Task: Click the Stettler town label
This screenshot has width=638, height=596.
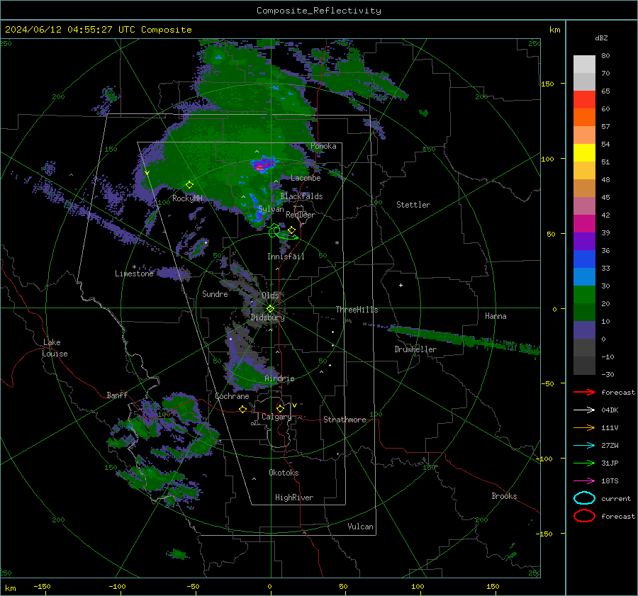Action: (x=413, y=205)
